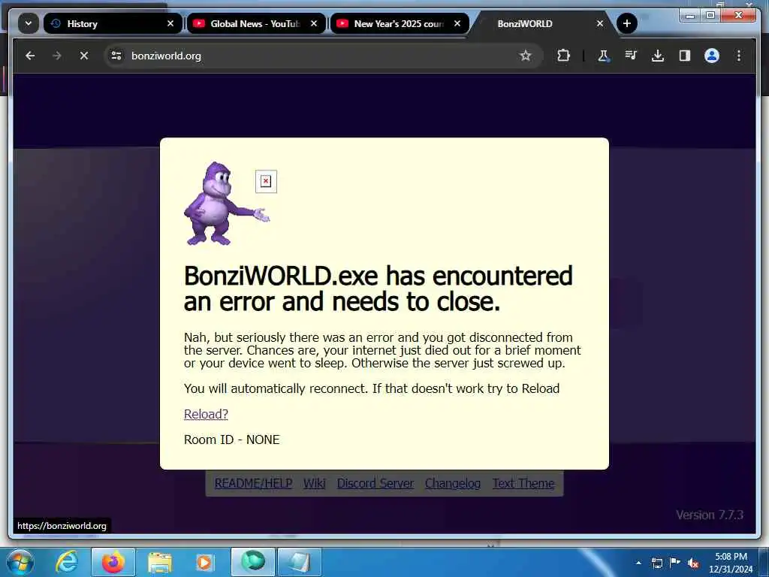
Task: Toggle the side panel icon
Action: (x=685, y=56)
